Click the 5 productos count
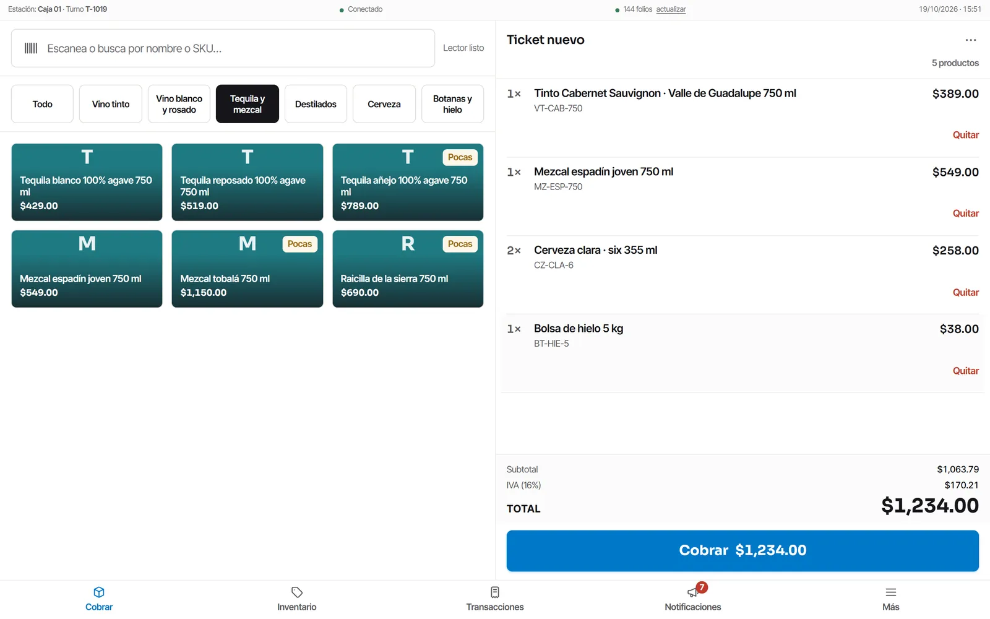 click(x=955, y=63)
